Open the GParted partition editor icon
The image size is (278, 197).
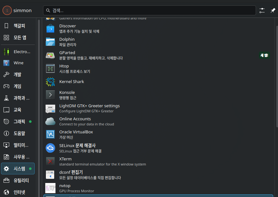pos(50,55)
